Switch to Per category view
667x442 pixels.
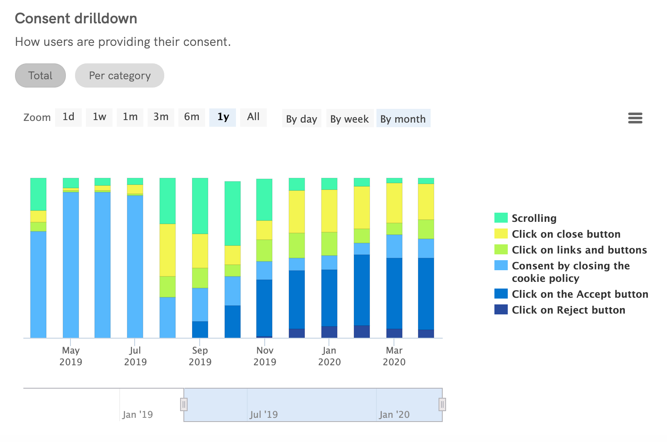[120, 75]
